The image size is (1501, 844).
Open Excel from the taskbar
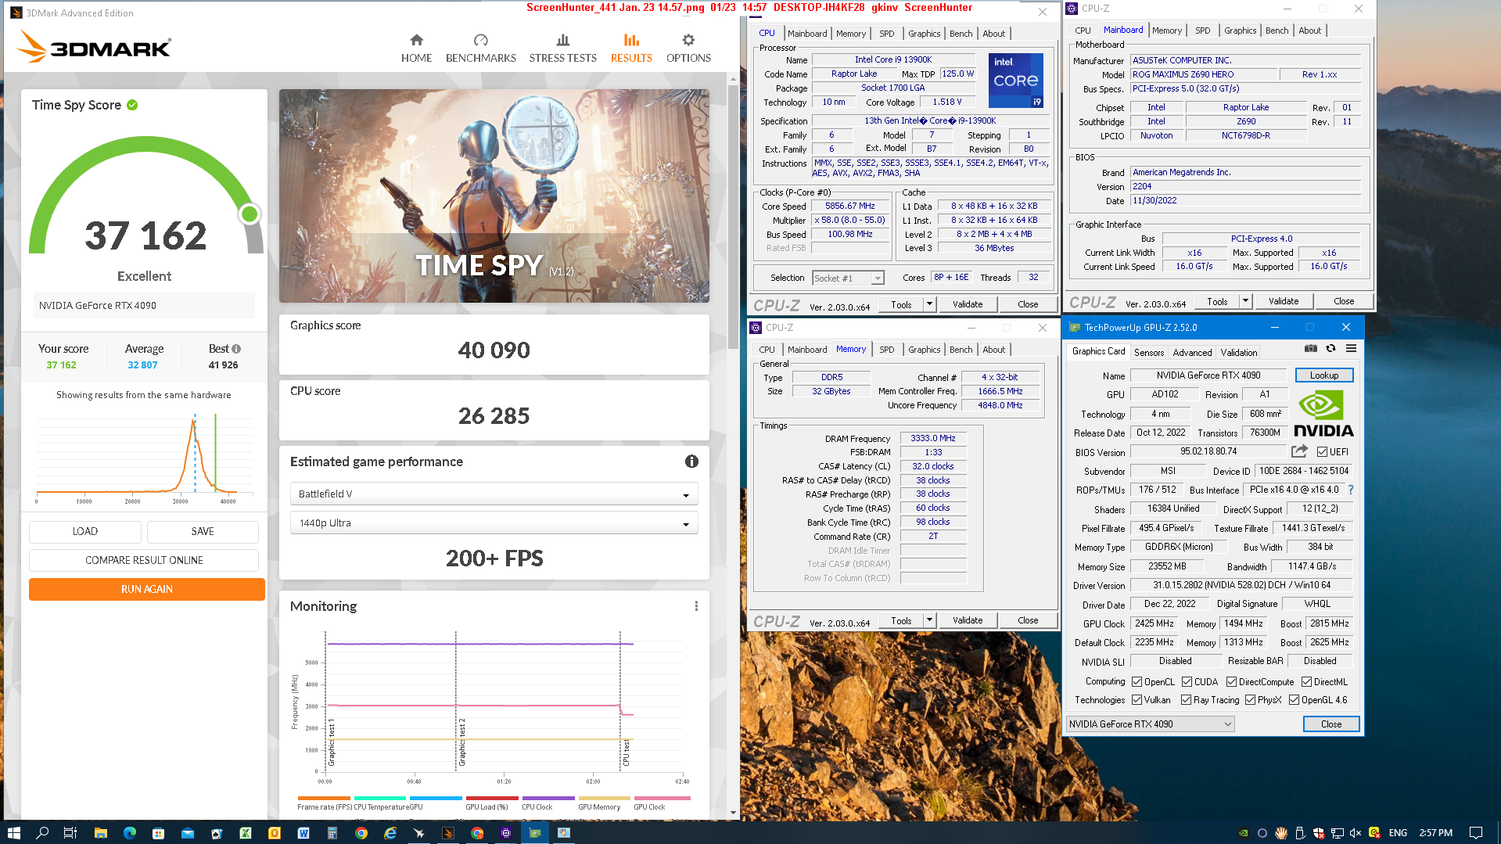[246, 833]
